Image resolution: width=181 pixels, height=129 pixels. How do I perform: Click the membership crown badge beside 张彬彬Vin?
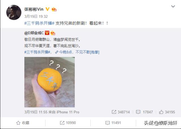click(x=54, y=9)
